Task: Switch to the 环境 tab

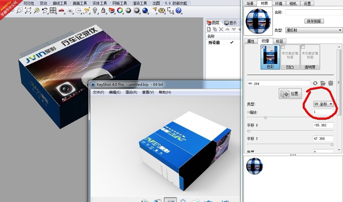Action: point(279,4)
